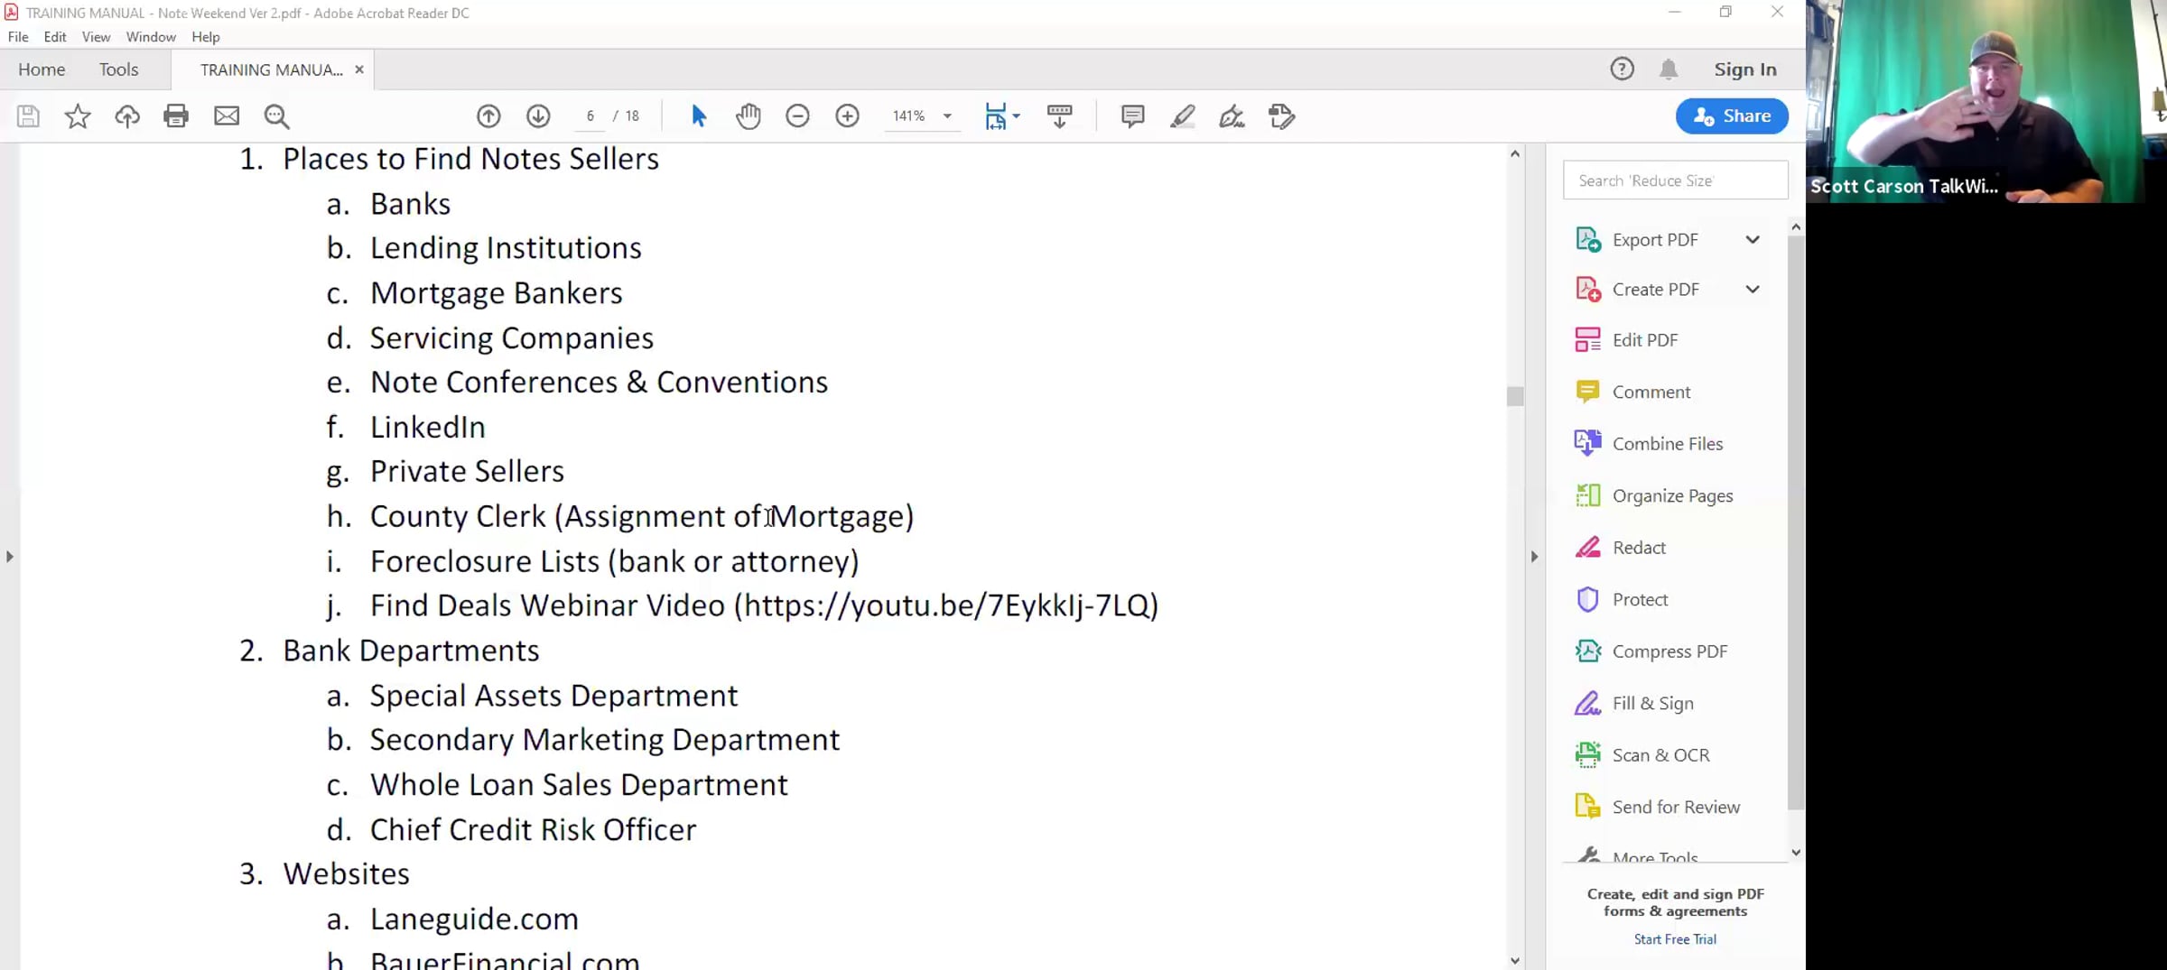Open the find text magnifier tool
The image size is (2167, 970).
[277, 116]
